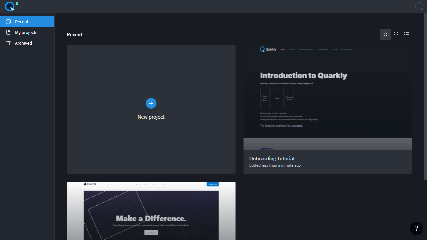The width and height of the screenshot is (427, 240).
Task: Open the help question mark button
Action: (416, 228)
